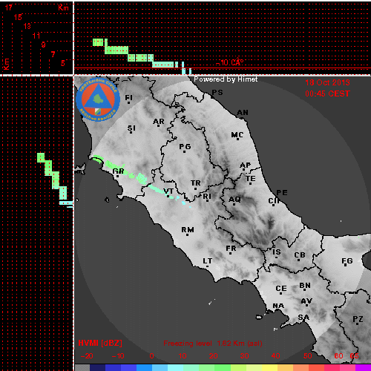Click the IS city label

[x=277, y=252]
